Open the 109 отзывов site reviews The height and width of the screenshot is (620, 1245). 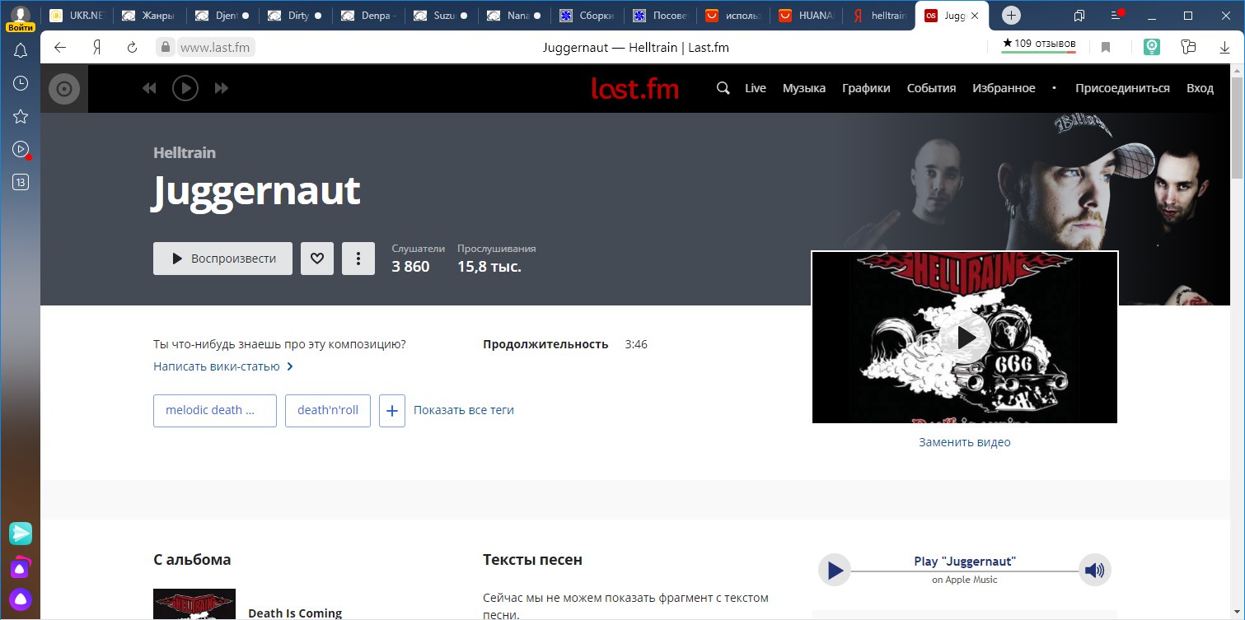pyautogui.click(x=1038, y=44)
